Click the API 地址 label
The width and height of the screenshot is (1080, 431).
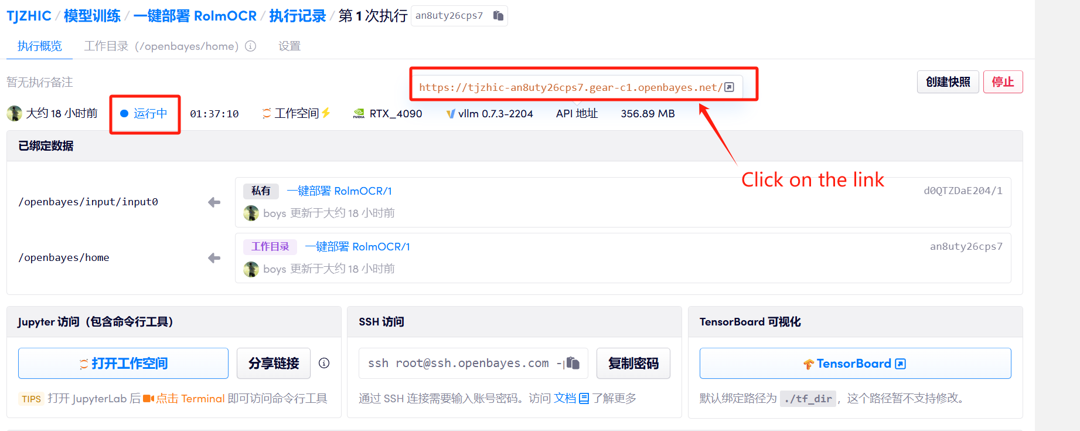(577, 114)
